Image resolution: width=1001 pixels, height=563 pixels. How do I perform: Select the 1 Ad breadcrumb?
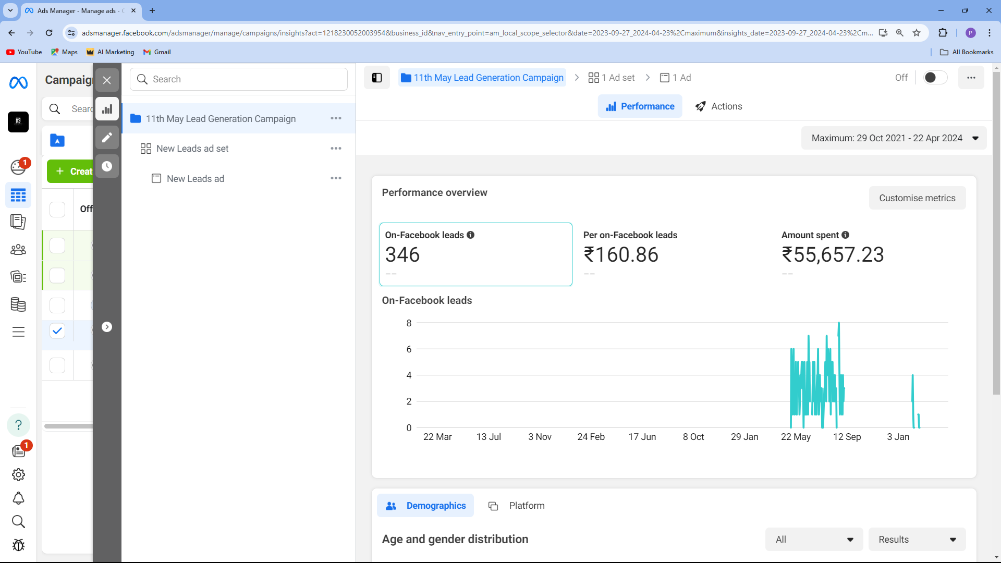(675, 78)
